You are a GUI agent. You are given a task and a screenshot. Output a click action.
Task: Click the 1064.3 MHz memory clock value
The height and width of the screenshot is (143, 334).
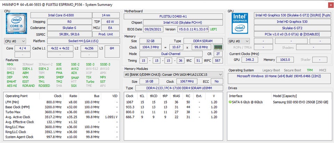click(150, 47)
